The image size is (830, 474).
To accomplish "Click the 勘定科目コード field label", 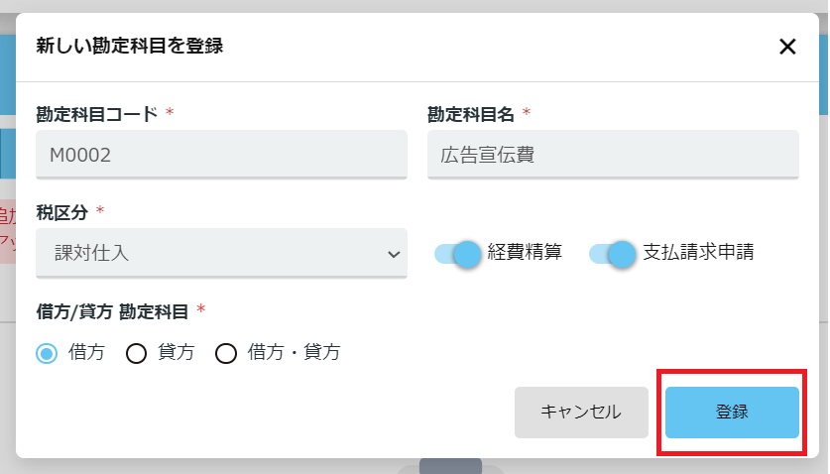I will click(x=97, y=114).
